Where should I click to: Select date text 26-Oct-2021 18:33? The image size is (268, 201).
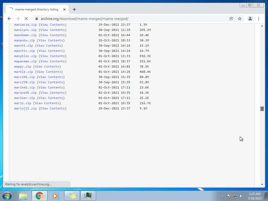[114, 40]
